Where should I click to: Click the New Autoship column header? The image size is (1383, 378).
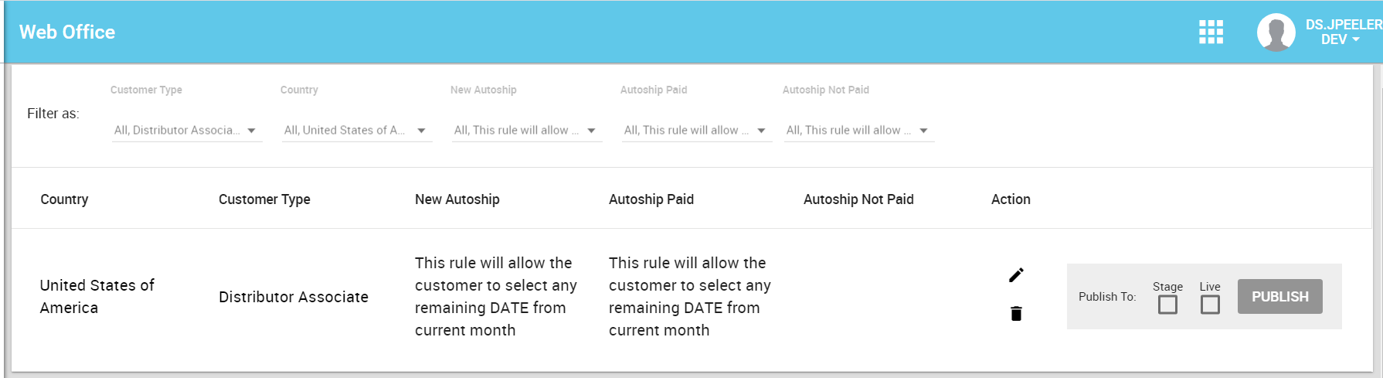pos(457,199)
